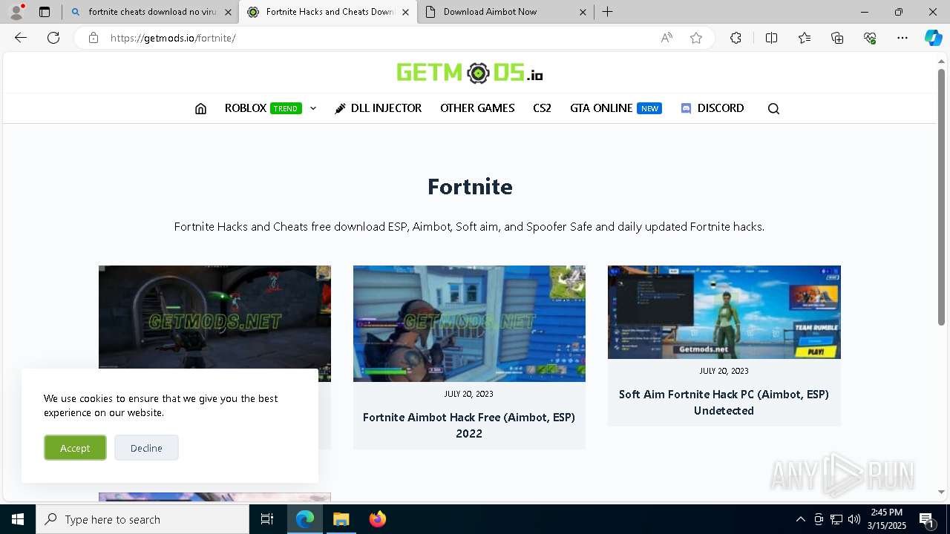Click the GETMODS.io logo
Viewport: 950px width, 534px height.
tap(470, 73)
